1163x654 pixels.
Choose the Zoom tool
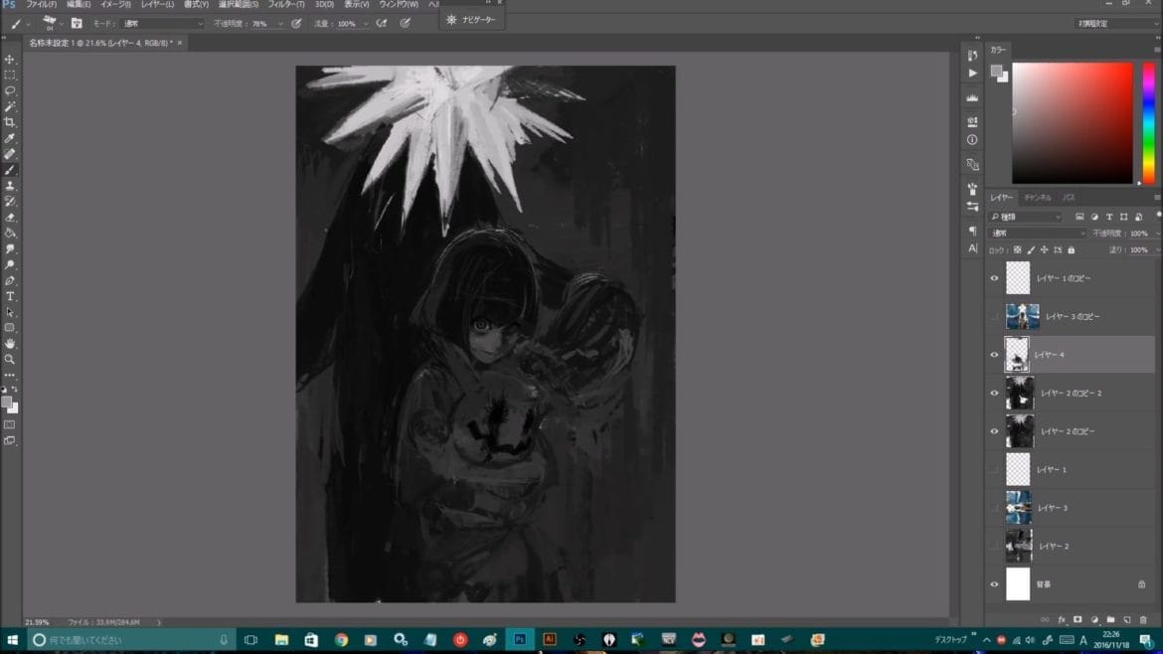pyautogui.click(x=12, y=359)
